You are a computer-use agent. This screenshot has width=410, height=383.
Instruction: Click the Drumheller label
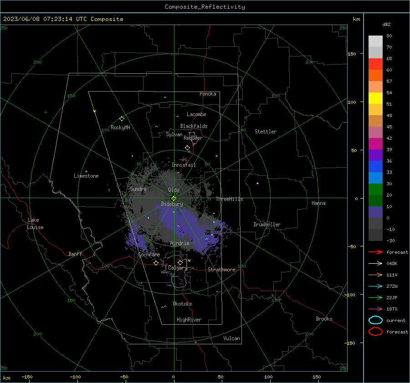267,225
